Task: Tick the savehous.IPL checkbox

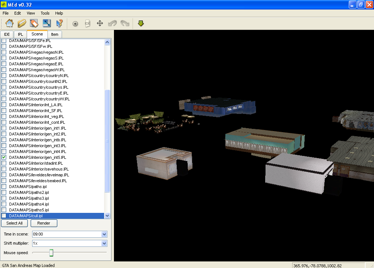Action: [4, 169]
